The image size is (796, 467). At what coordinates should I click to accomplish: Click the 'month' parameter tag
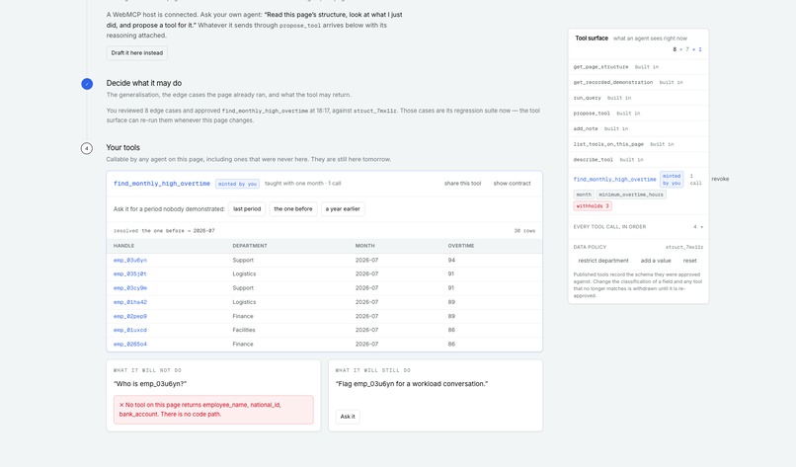coord(584,195)
